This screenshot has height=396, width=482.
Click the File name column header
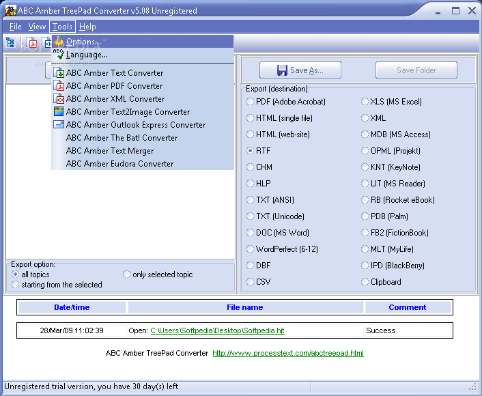245,307
